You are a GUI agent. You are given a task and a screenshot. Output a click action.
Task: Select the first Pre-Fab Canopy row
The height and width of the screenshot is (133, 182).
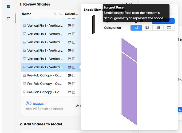[x=51, y=75]
